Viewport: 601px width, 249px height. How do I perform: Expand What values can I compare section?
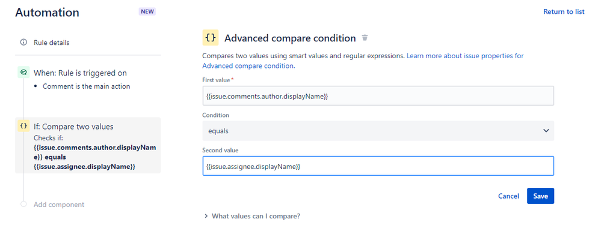pyautogui.click(x=252, y=216)
